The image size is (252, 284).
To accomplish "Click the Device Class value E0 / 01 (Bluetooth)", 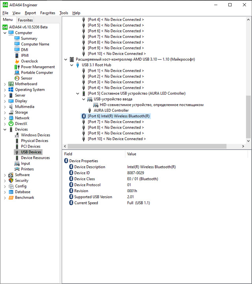I will point(143,179).
